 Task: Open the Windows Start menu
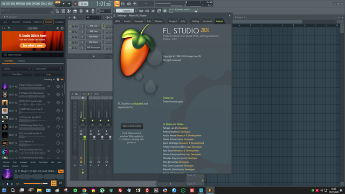click(x=4, y=190)
